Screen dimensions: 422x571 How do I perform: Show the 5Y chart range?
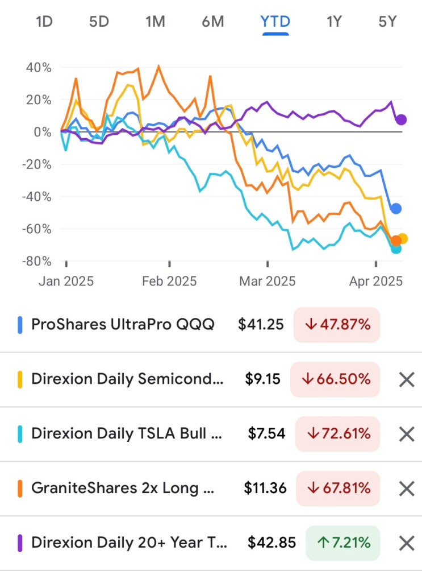[388, 22]
